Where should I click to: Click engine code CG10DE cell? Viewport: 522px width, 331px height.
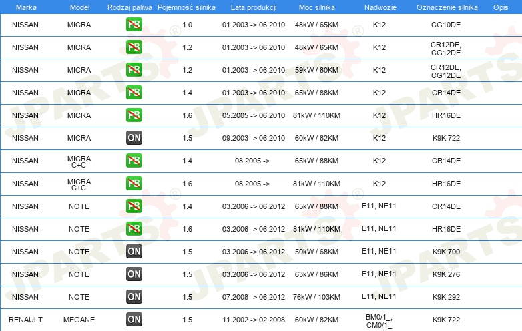[446, 25]
